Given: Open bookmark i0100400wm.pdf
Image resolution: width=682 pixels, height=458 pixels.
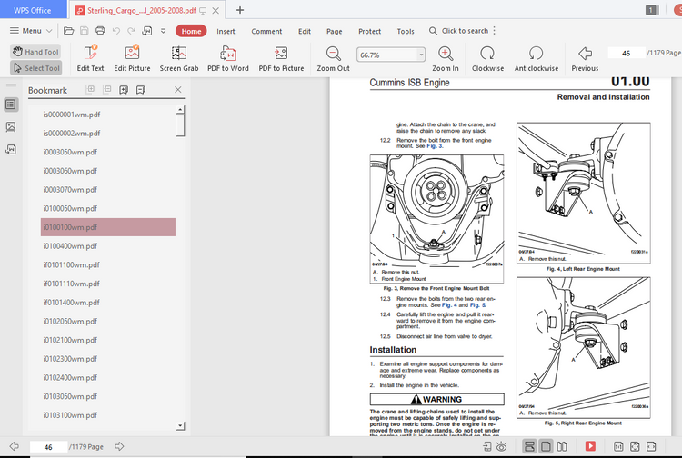Looking at the screenshot, I should tap(70, 245).
